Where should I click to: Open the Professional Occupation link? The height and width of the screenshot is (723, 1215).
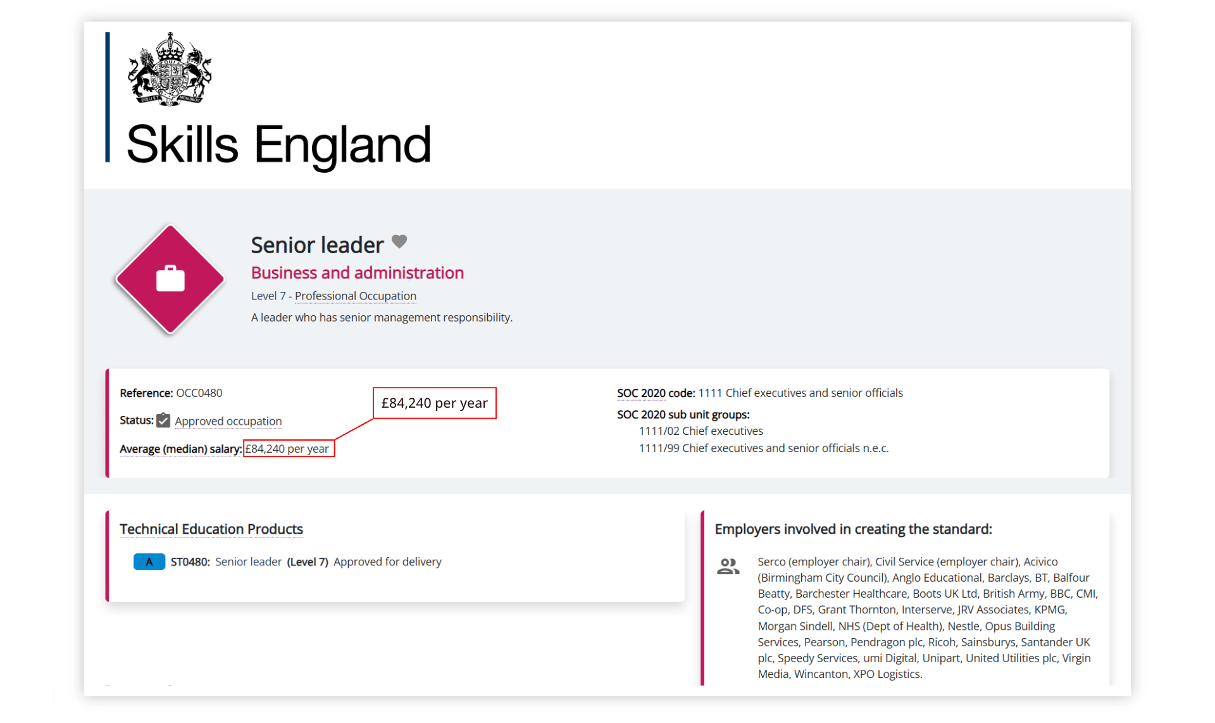(355, 296)
